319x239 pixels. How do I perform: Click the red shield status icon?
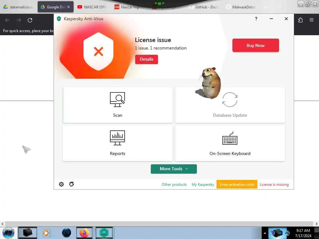[98, 51]
